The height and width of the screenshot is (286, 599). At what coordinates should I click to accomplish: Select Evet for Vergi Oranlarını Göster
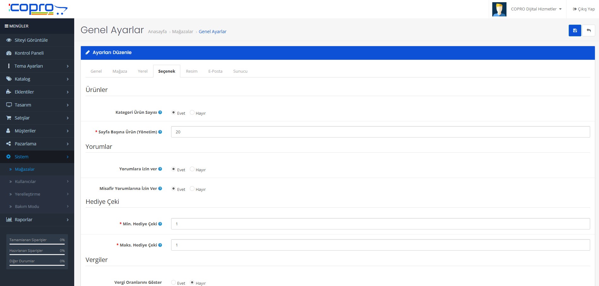click(x=173, y=283)
